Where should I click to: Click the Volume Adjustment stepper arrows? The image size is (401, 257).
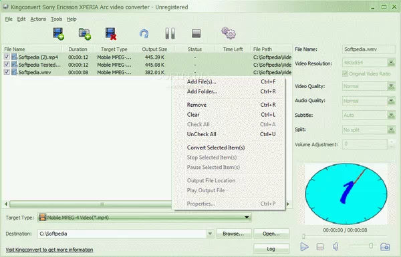tap(392, 144)
